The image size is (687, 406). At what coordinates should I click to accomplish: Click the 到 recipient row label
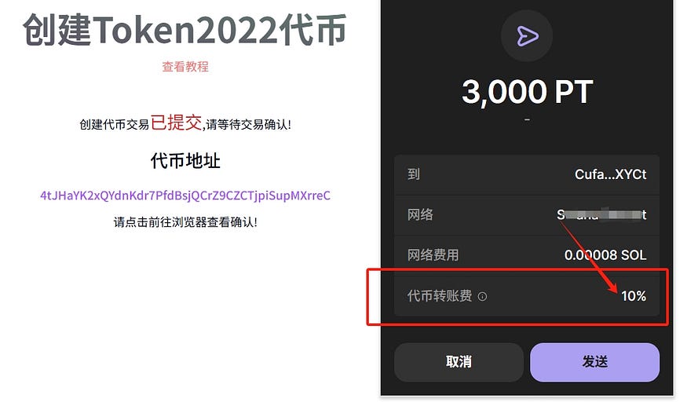(414, 174)
